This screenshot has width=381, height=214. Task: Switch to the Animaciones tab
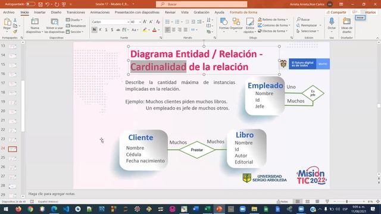(100, 12)
